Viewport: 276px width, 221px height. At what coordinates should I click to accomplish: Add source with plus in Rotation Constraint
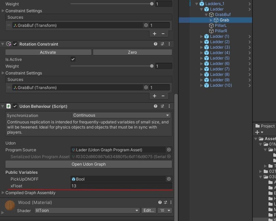[155, 96]
